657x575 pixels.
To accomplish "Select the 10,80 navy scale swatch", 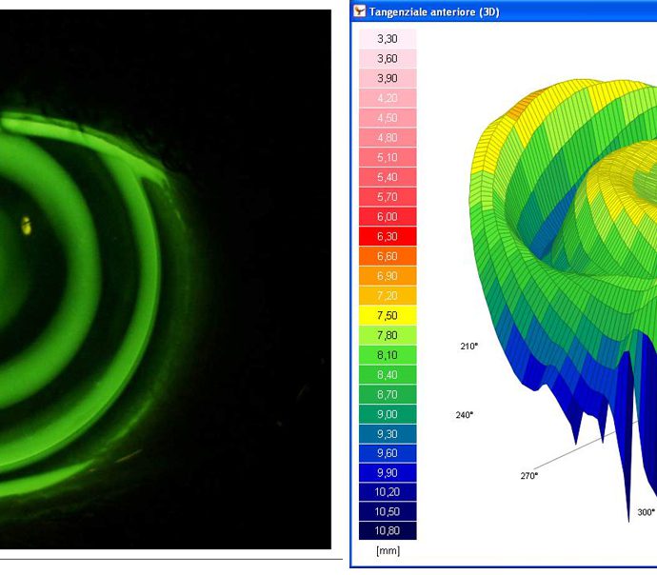I will [x=387, y=531].
